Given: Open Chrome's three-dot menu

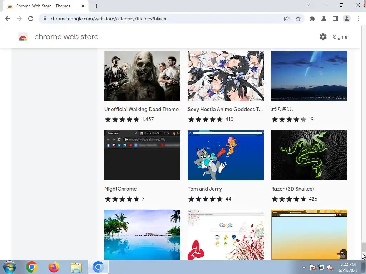Looking at the screenshot, I should point(358,19).
